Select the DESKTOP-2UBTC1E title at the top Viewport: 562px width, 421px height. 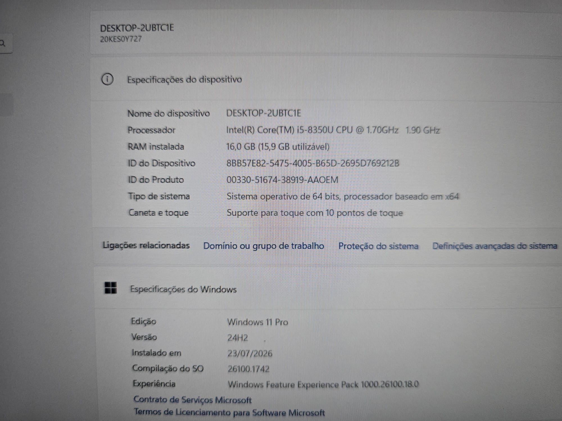pyautogui.click(x=137, y=28)
